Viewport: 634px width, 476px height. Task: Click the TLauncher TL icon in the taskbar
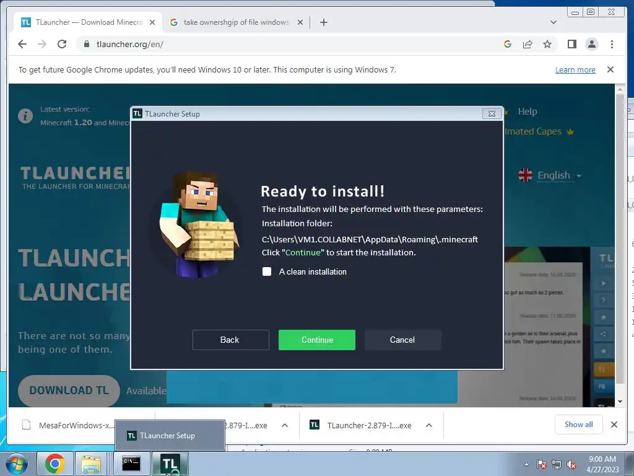tap(170, 464)
